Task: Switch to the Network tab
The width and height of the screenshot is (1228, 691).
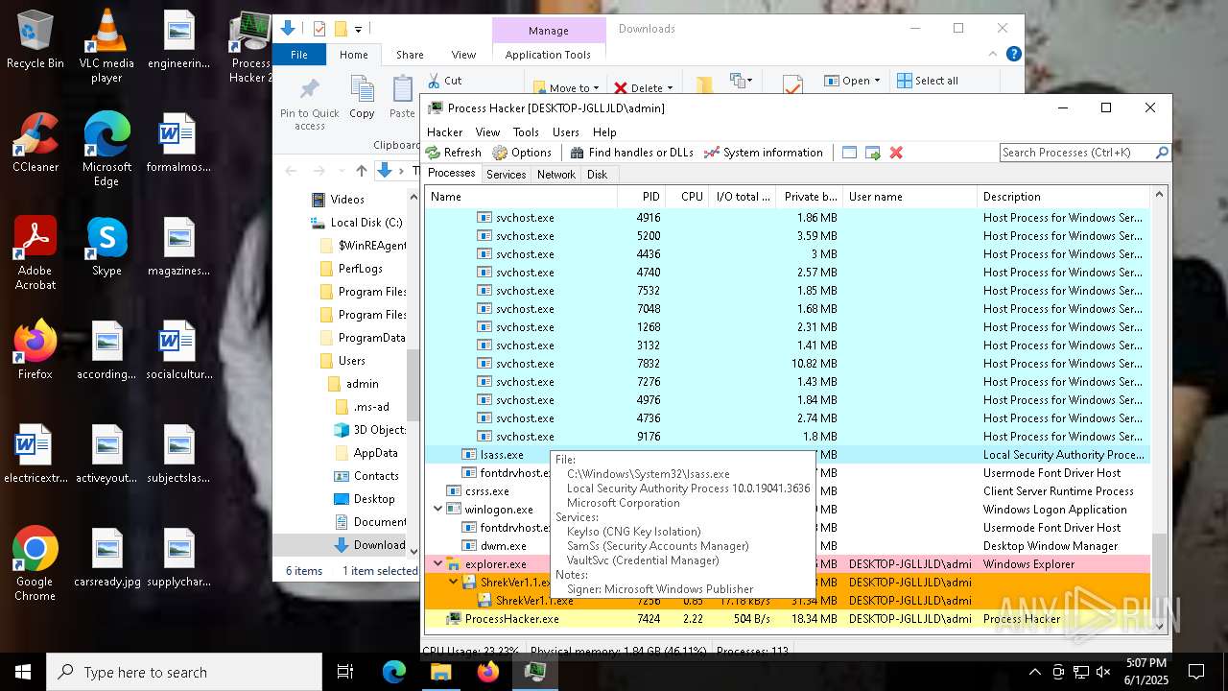Action: coord(556,175)
